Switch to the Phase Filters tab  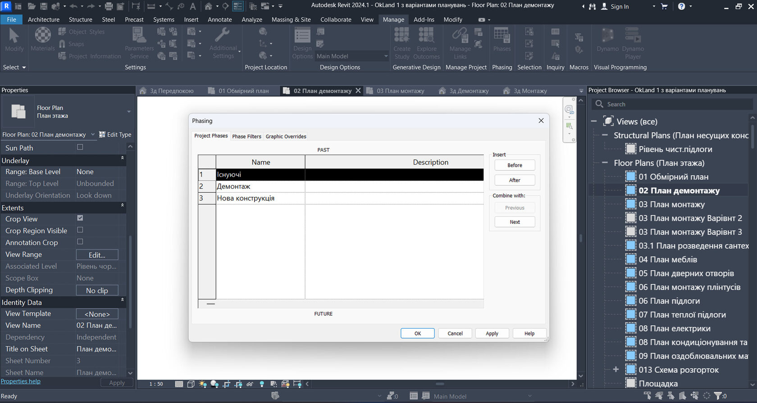pos(246,136)
